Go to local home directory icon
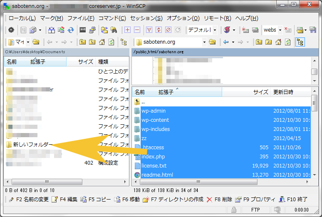Viewport: 322px width, 217px height. pyautogui.click(x=102, y=42)
